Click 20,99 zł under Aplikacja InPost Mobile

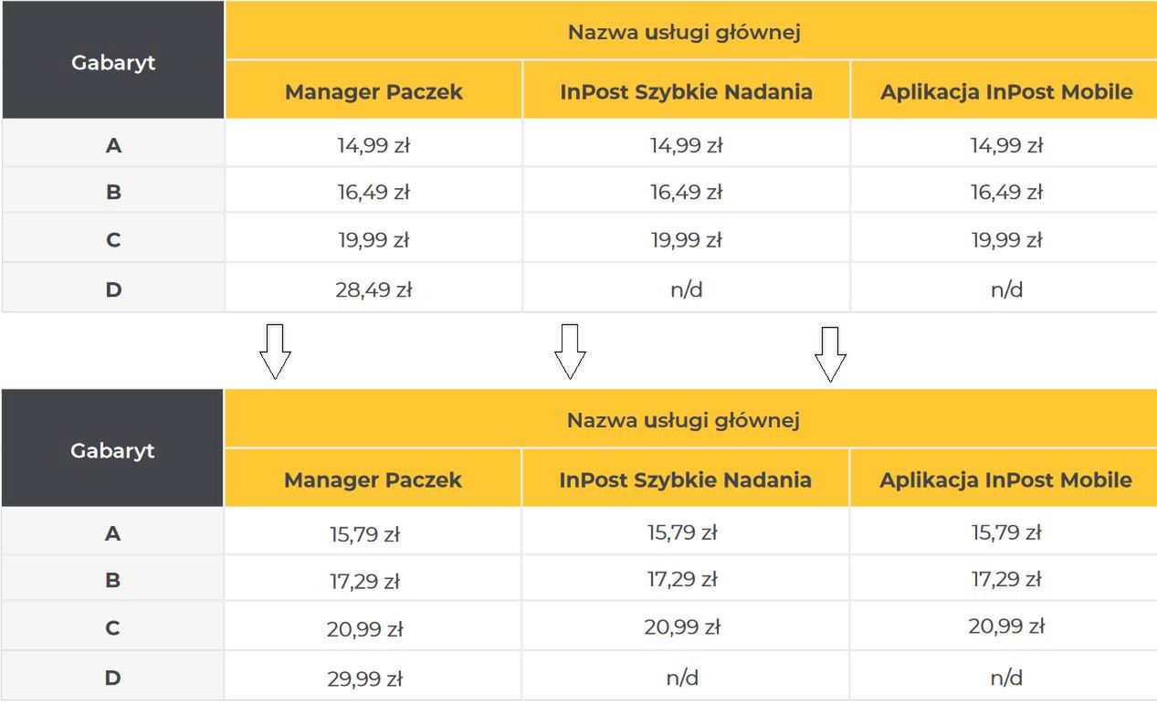click(1006, 626)
